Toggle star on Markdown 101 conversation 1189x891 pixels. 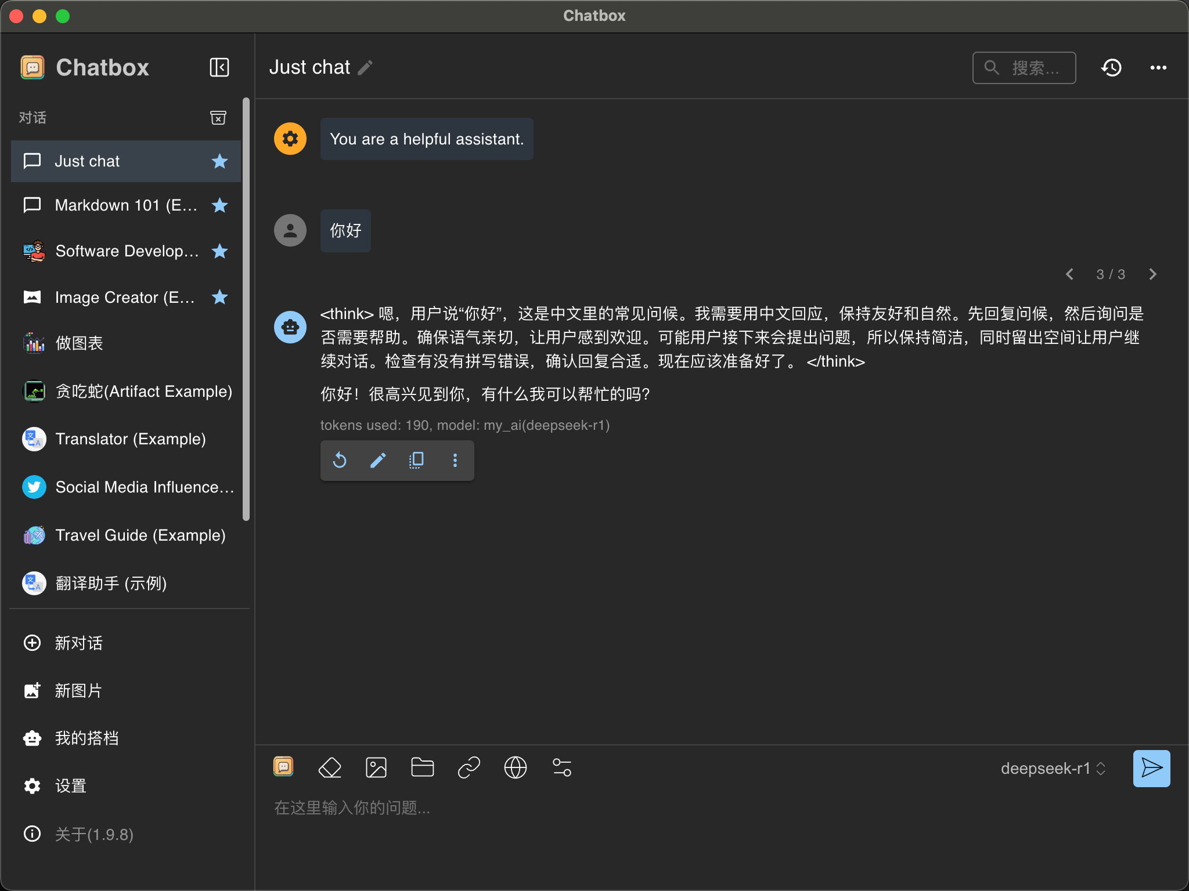point(219,205)
